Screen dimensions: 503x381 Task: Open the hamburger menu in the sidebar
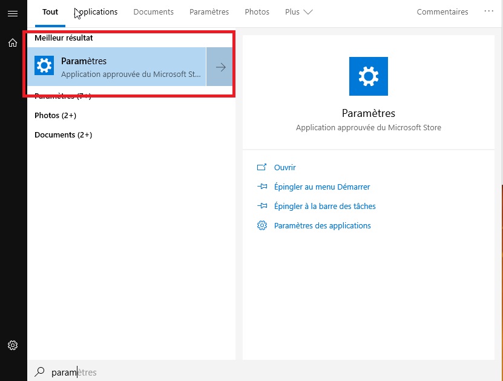[x=13, y=13]
